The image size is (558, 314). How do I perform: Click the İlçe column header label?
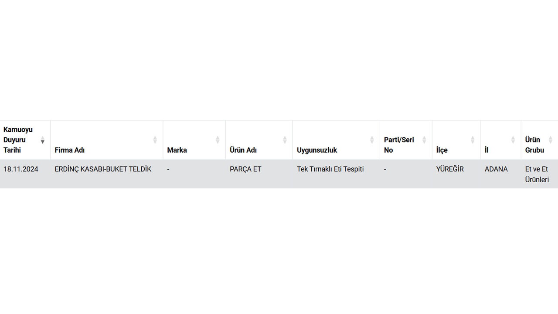click(442, 150)
